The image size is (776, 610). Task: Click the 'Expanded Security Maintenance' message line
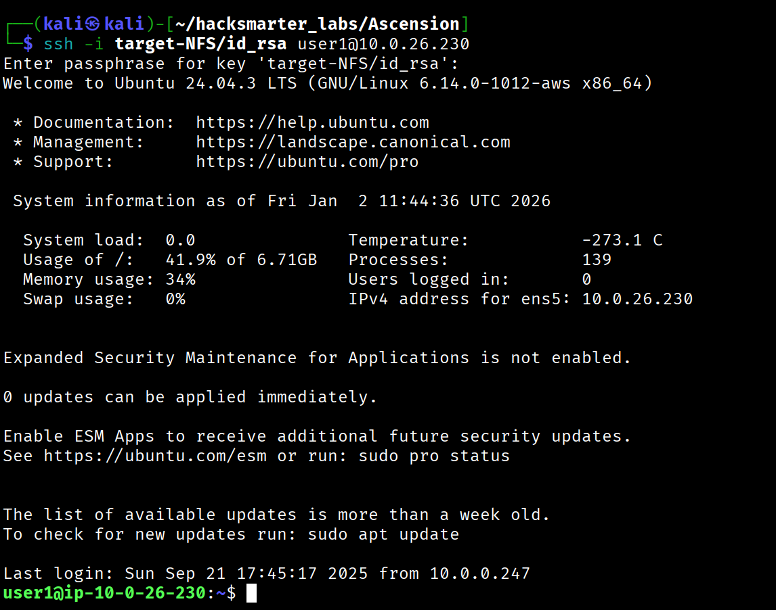pos(317,358)
